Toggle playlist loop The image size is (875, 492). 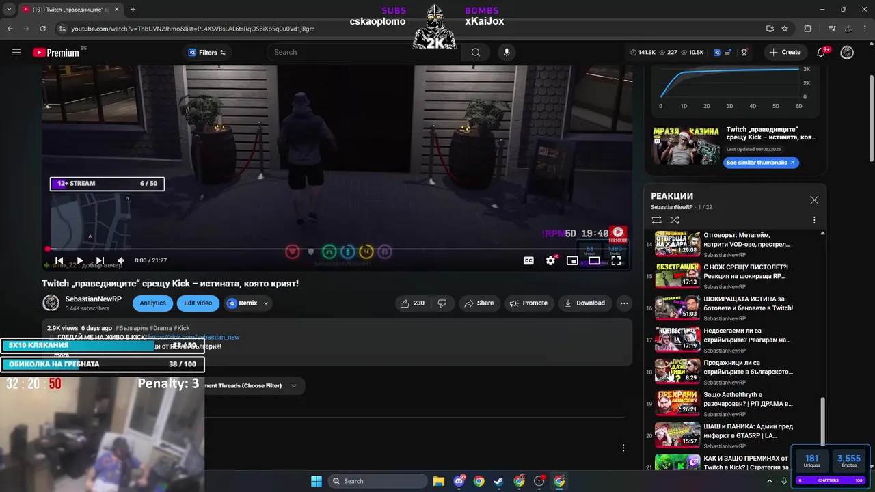point(656,220)
